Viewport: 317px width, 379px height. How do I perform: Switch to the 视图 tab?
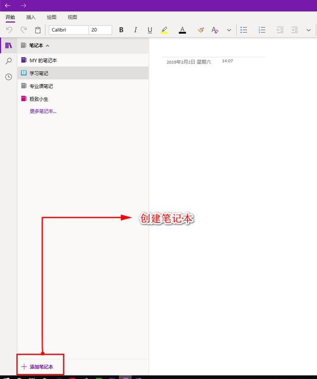(72, 17)
